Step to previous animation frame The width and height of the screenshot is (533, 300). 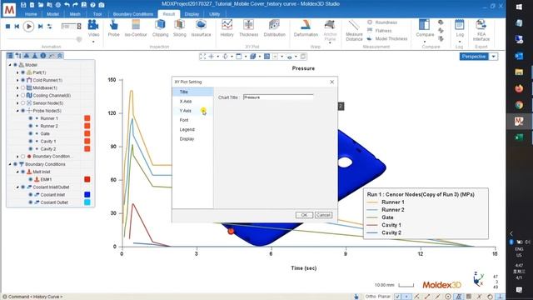tap(17, 26)
